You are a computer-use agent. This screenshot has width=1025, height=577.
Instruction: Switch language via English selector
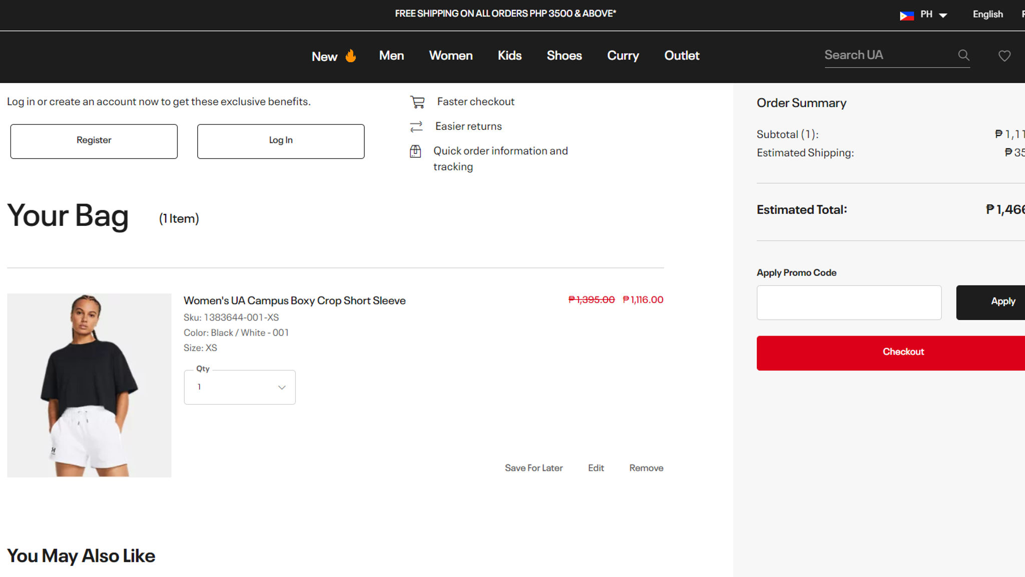click(987, 15)
